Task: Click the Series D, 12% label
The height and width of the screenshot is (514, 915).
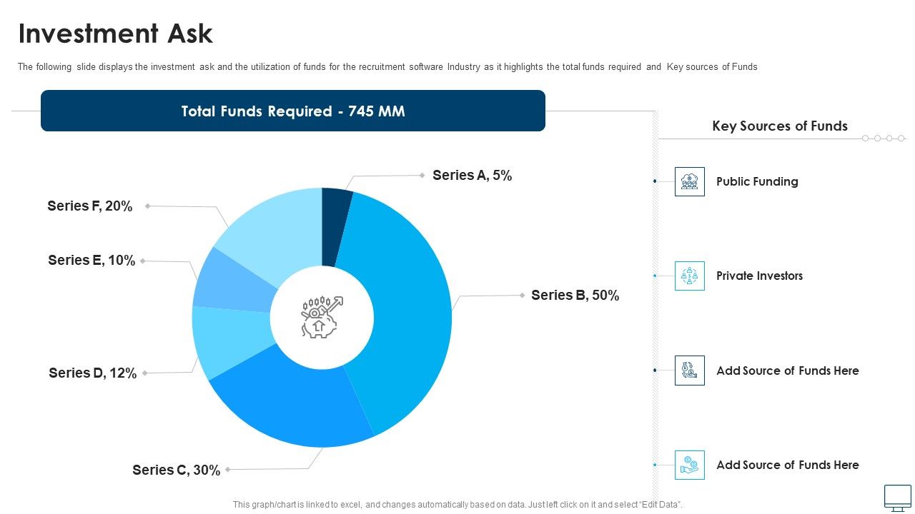Action: [93, 373]
